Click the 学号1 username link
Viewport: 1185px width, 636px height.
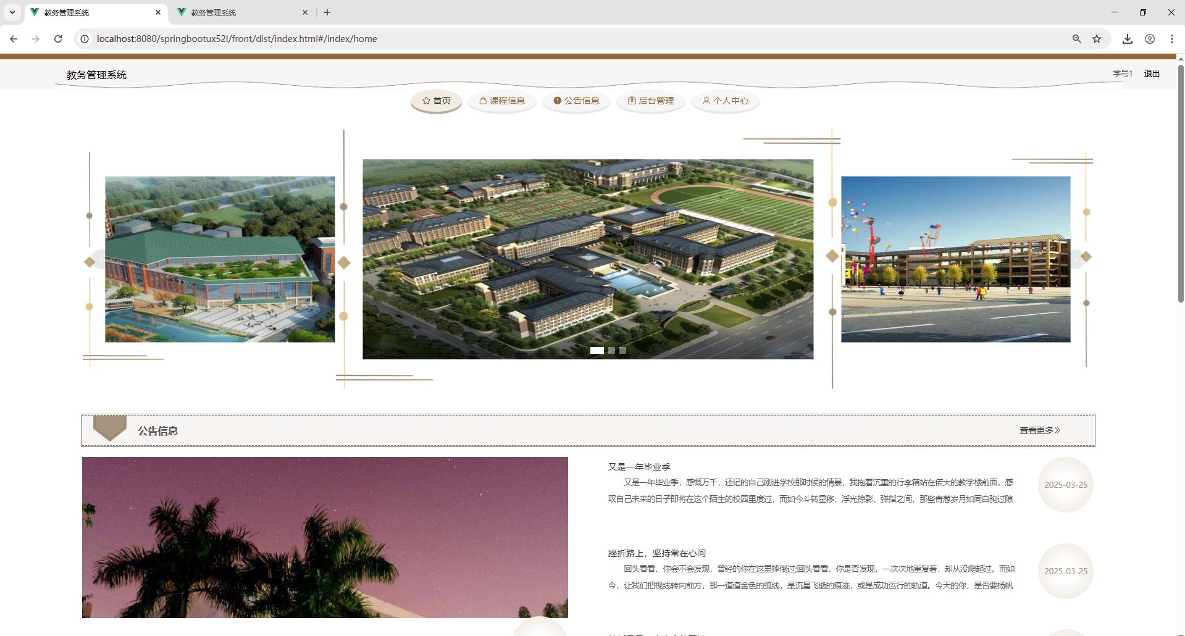click(x=1123, y=73)
